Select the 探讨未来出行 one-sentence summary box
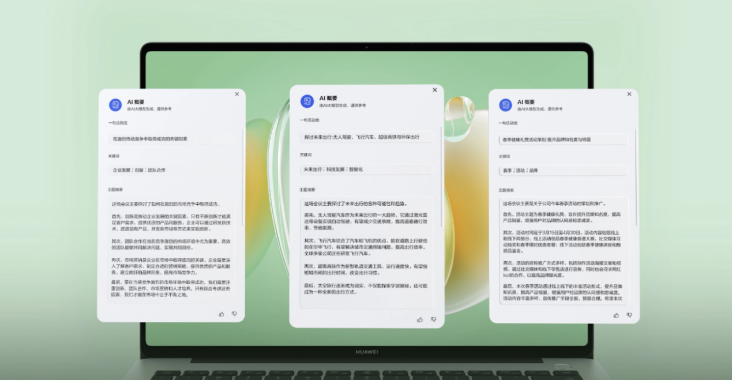The image size is (732, 380). [x=366, y=137]
